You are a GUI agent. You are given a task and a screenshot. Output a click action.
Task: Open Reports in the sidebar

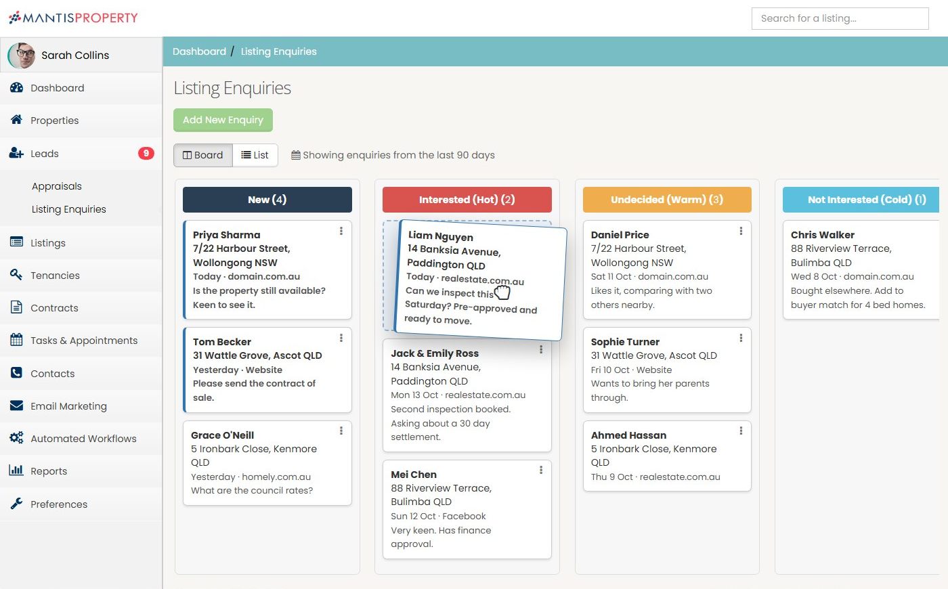tap(81, 471)
